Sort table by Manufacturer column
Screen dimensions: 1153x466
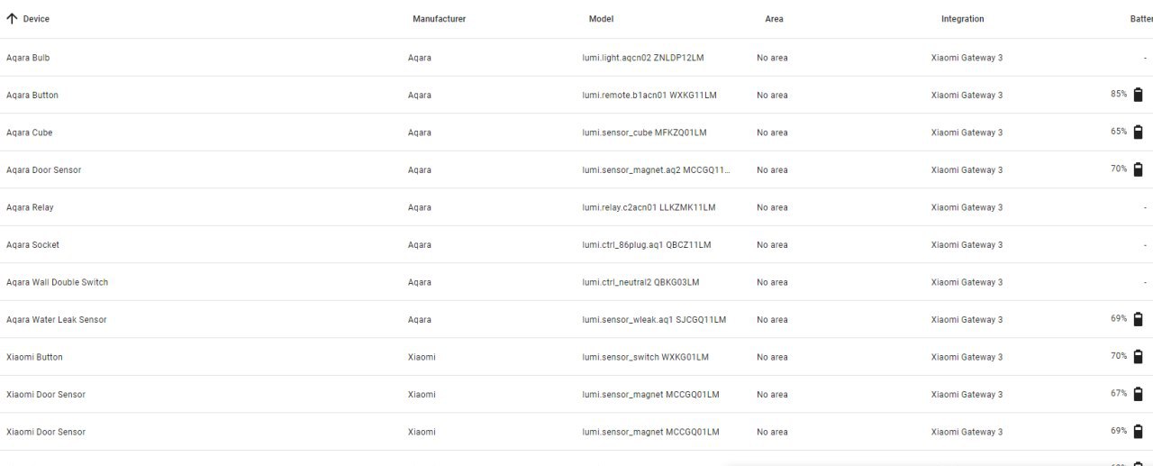[439, 19]
